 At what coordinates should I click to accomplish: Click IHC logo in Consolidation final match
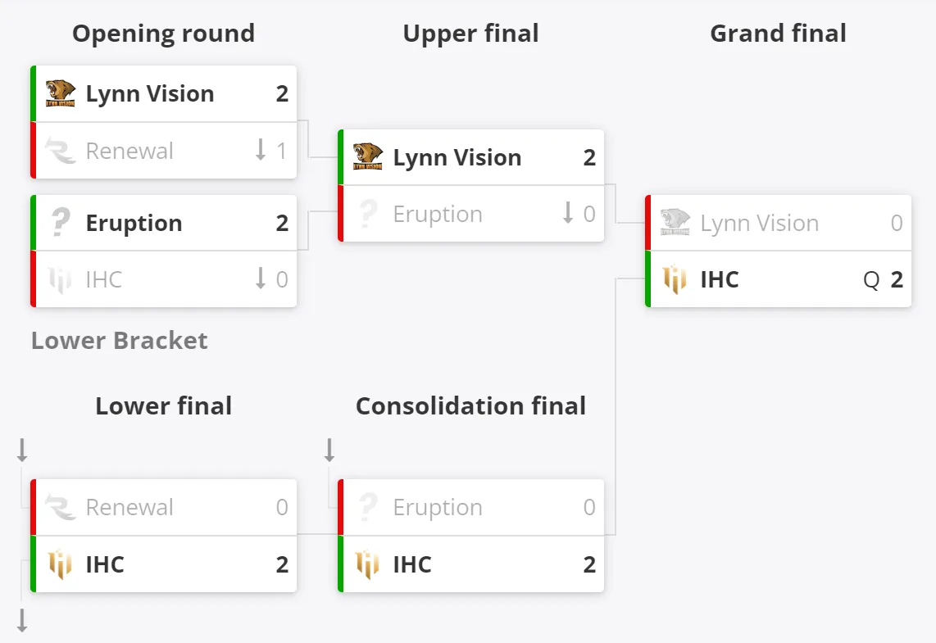tap(368, 564)
